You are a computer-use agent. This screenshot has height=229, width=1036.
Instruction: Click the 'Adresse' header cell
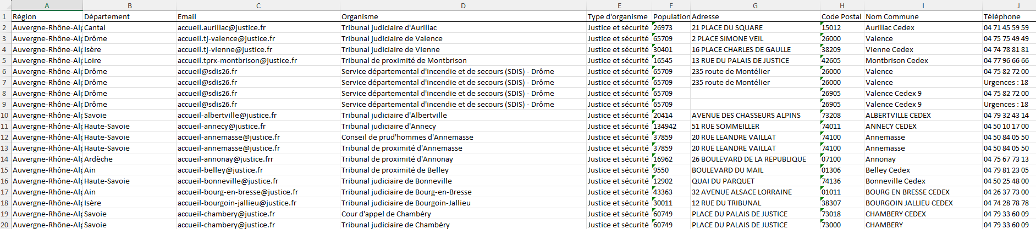point(755,16)
